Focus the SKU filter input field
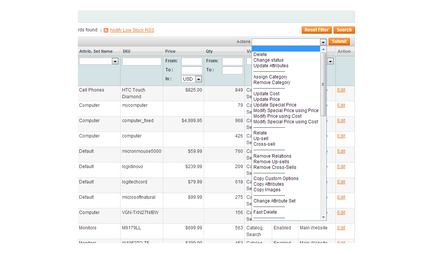The image size is (438, 254). (142, 61)
